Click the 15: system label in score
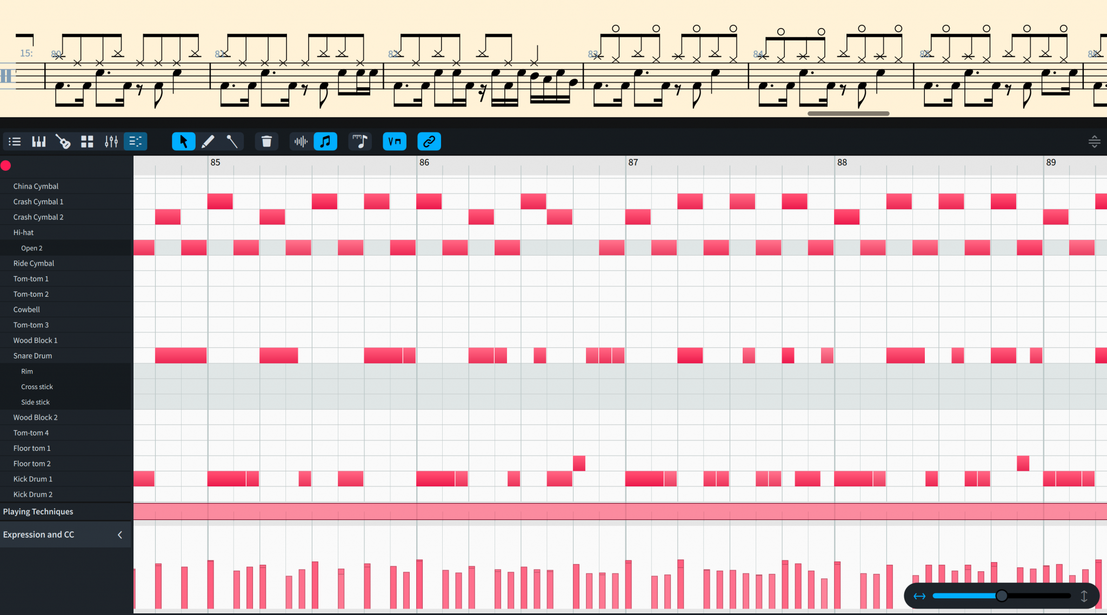The image size is (1107, 615). click(26, 53)
